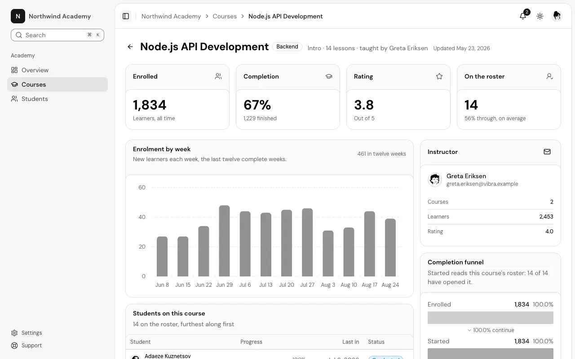
Task: Click the Aug 3 enrolment bar
Action: click(x=328, y=254)
